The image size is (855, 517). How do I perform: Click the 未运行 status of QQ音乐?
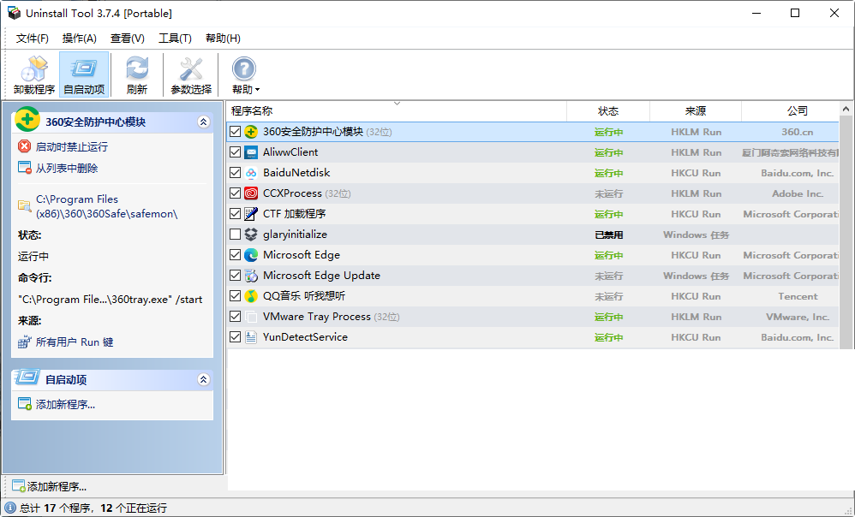point(608,296)
